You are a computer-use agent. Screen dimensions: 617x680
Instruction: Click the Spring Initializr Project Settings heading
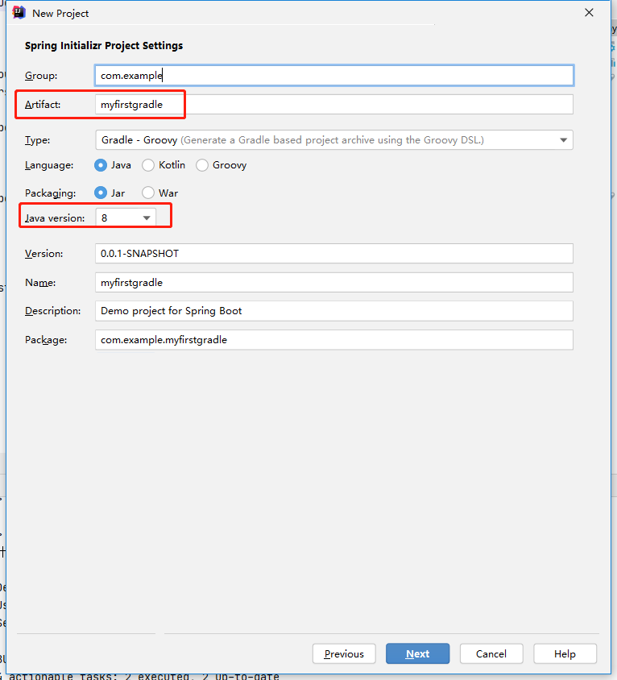coord(104,46)
